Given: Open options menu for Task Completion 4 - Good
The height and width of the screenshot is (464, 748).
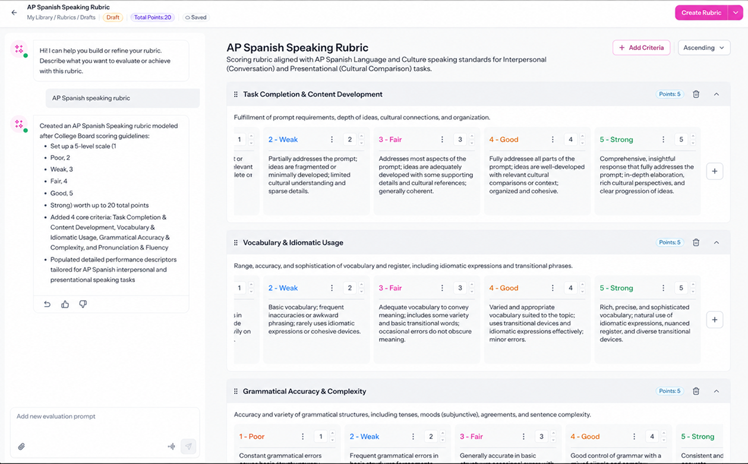Looking at the screenshot, I should [553, 140].
